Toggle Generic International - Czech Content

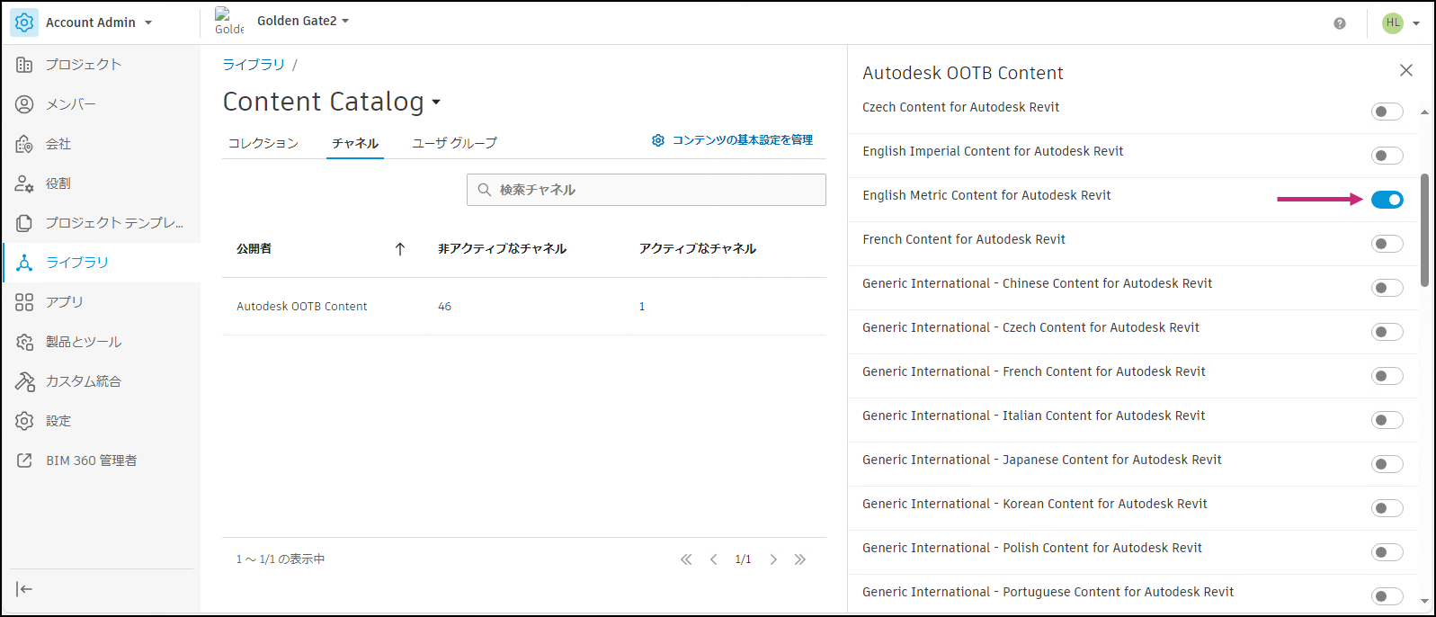click(1387, 332)
